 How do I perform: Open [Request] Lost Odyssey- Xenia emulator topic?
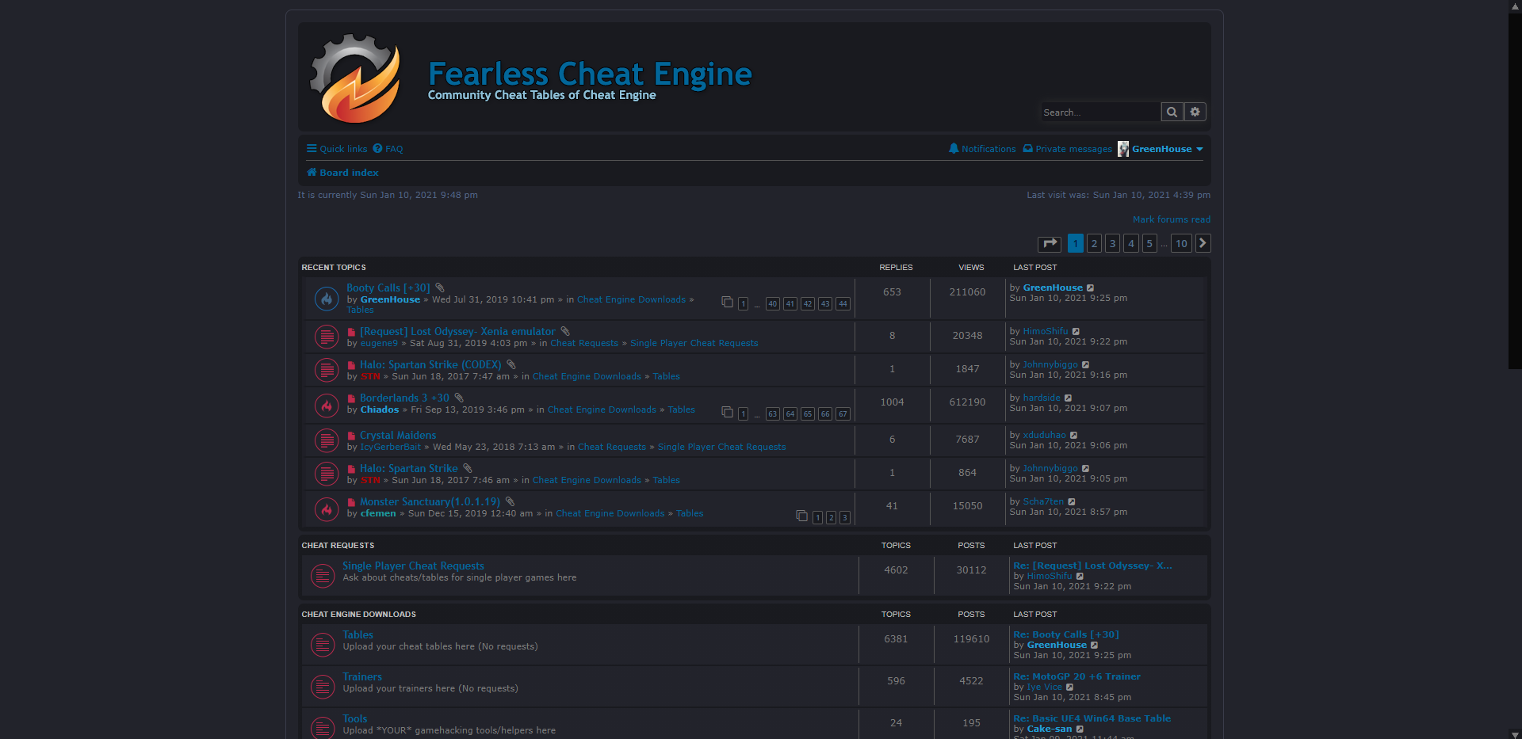click(x=458, y=332)
